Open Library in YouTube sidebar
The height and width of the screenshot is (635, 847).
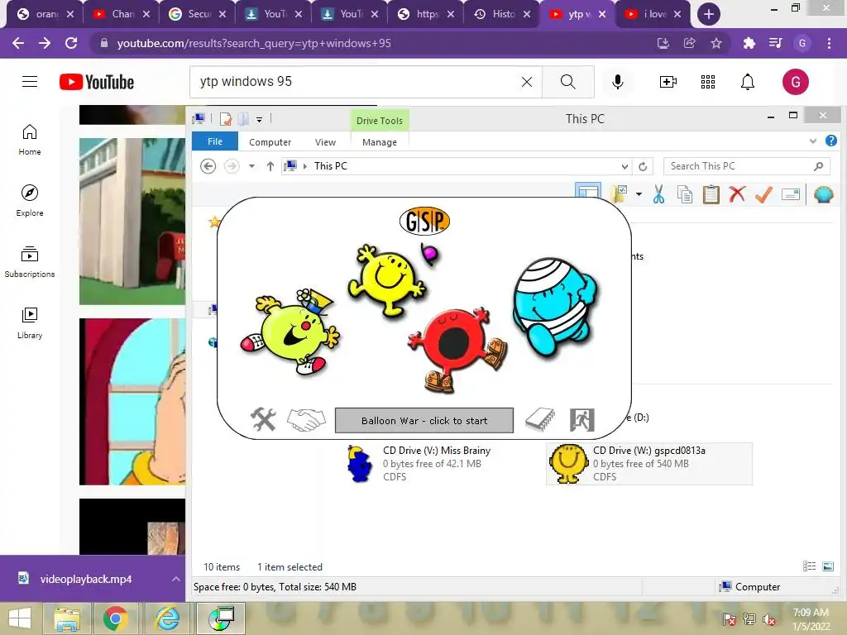(30, 323)
